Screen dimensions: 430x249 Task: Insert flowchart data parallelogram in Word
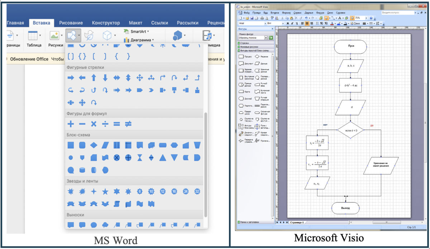tap(105, 145)
